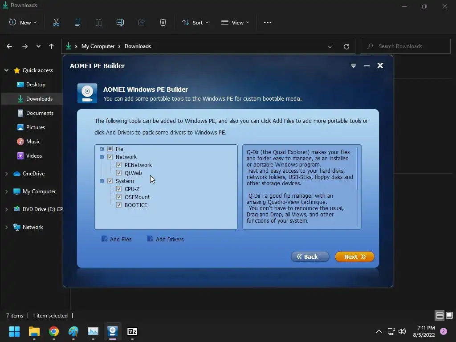Open address bar history dropdown
456x342 pixels.
tap(330, 46)
